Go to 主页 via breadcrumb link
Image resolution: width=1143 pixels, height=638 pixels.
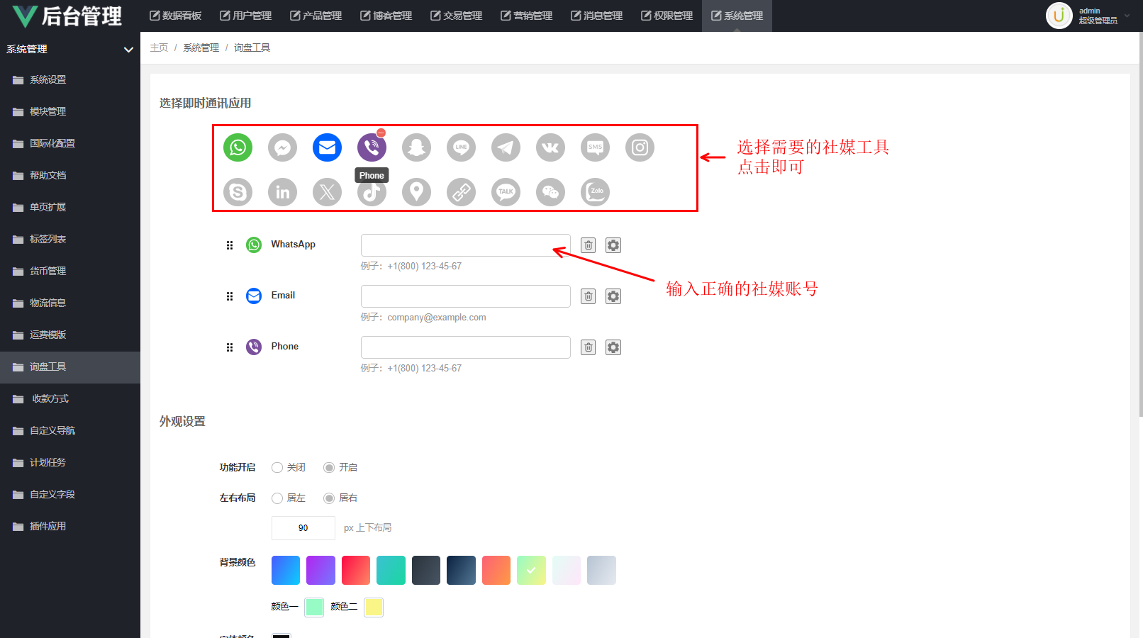click(x=159, y=47)
